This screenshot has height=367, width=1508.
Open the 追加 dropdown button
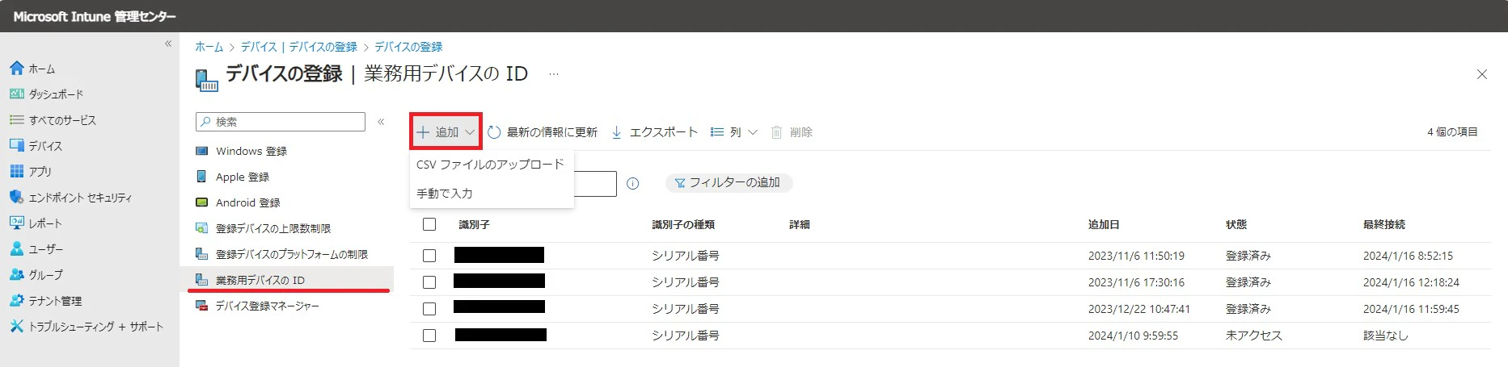tap(446, 131)
